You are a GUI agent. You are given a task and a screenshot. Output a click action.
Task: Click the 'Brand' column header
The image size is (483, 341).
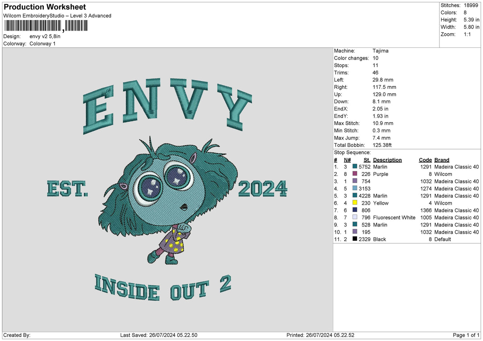coord(442,160)
